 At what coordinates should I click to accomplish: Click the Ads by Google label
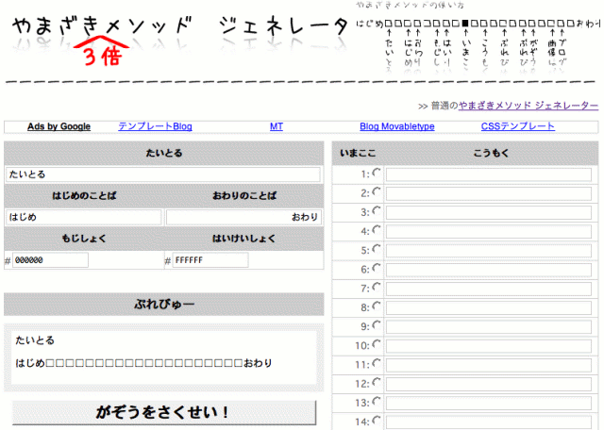point(59,126)
